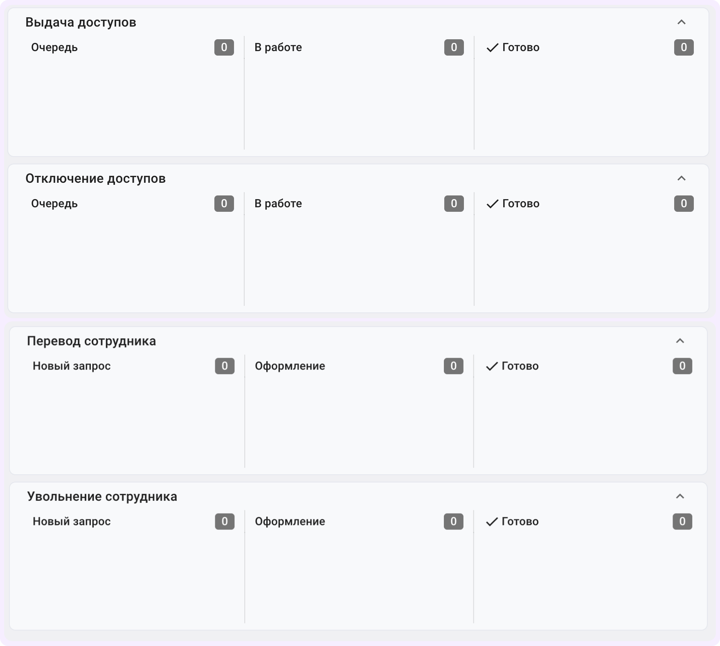
Task: Click В работе counter badge in Выдача доступов
Action: (x=454, y=47)
